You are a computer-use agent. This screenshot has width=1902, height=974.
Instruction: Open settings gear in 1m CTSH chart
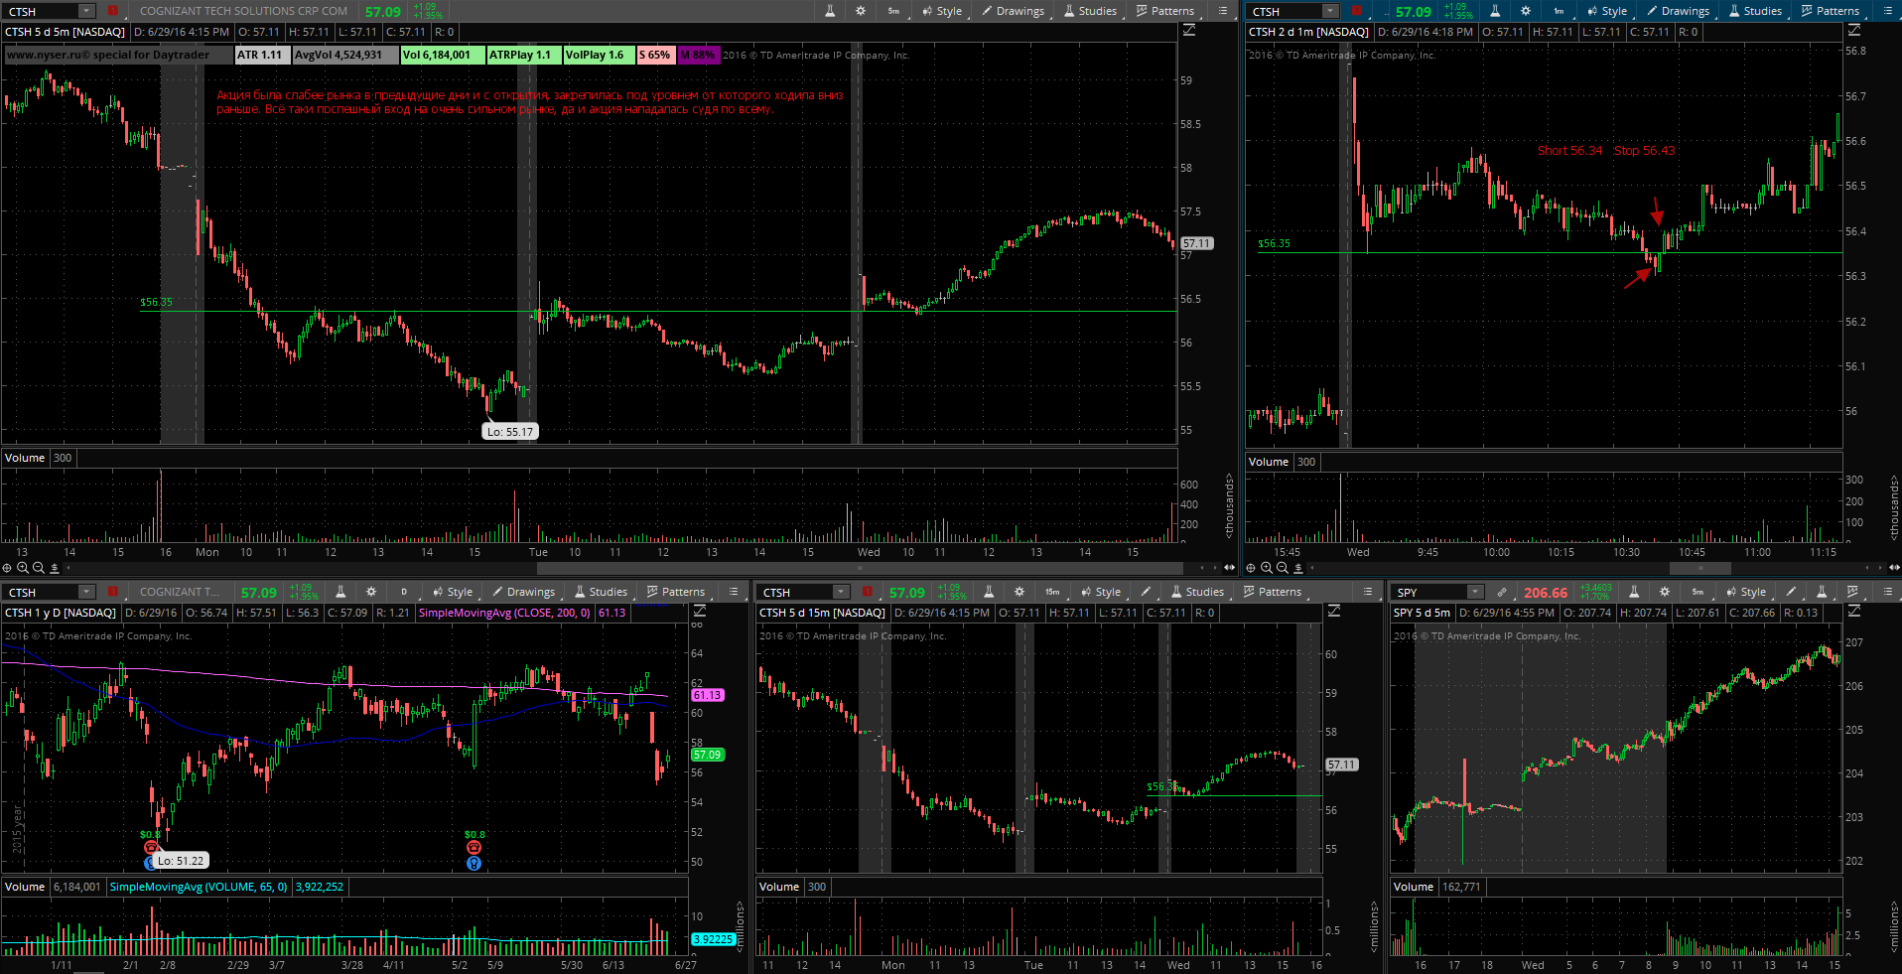pyautogui.click(x=1526, y=11)
